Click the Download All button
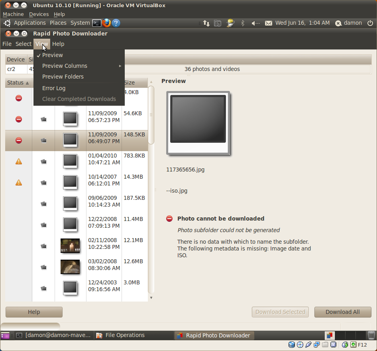The width and height of the screenshot is (377, 351). coord(342,312)
